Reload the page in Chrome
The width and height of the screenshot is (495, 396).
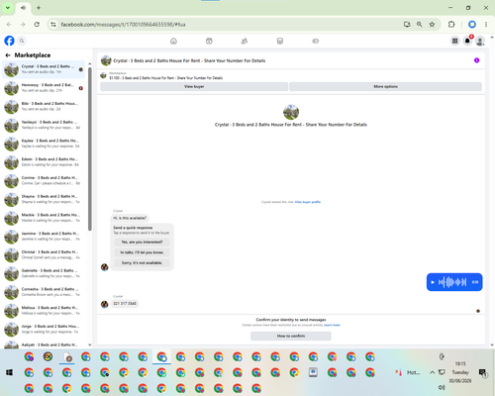coord(37,25)
